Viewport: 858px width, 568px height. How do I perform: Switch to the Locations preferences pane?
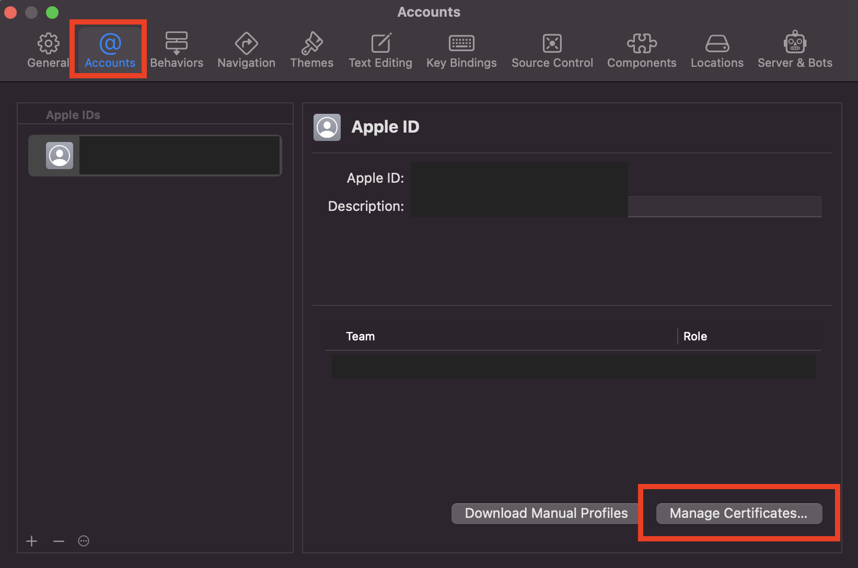[717, 51]
